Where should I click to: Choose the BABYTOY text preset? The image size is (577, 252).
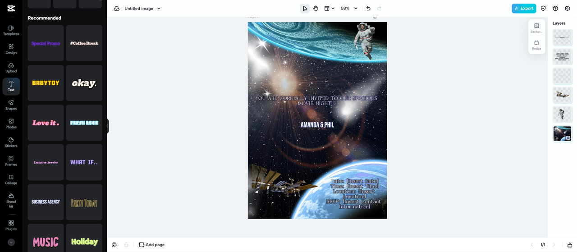coord(46,83)
